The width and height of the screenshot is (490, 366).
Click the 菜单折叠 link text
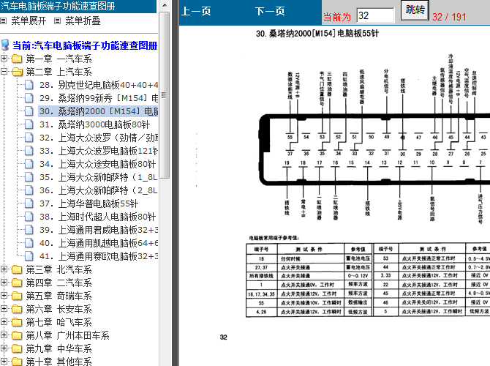click(x=83, y=21)
